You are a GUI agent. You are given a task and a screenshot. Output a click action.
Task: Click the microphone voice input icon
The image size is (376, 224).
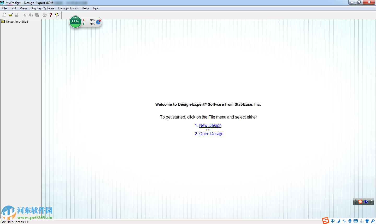[x=350, y=221]
